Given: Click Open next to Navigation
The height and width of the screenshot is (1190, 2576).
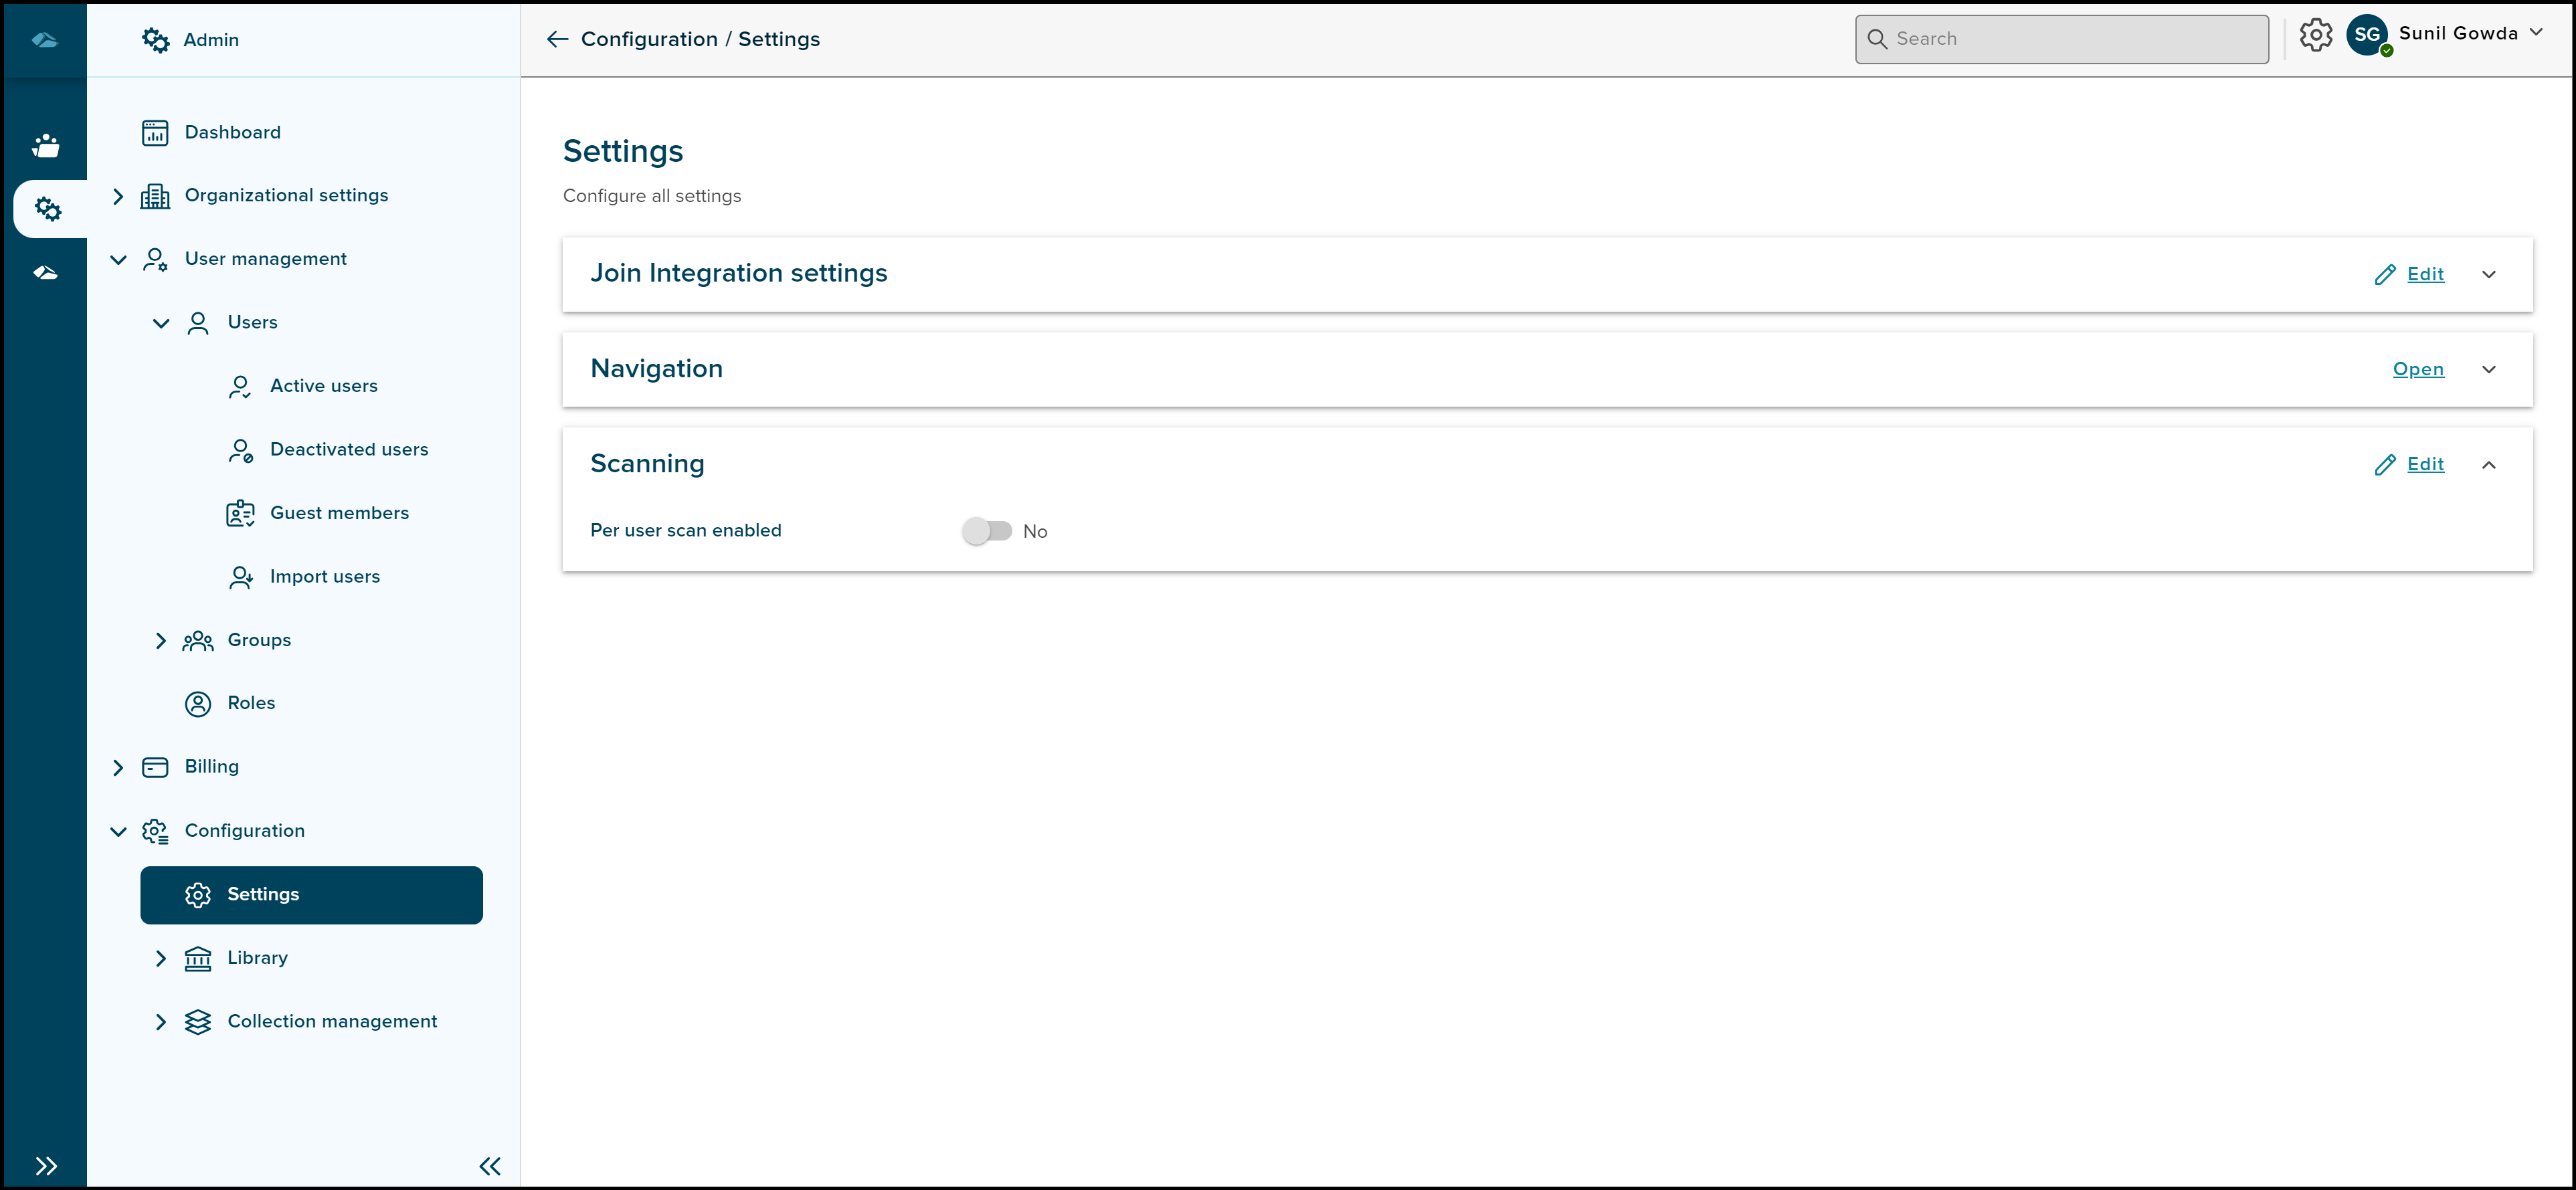Looking at the screenshot, I should pyautogui.click(x=2418, y=369).
